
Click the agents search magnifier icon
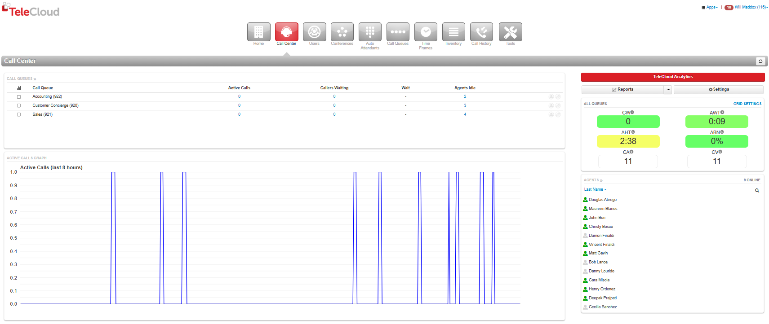coord(757,190)
